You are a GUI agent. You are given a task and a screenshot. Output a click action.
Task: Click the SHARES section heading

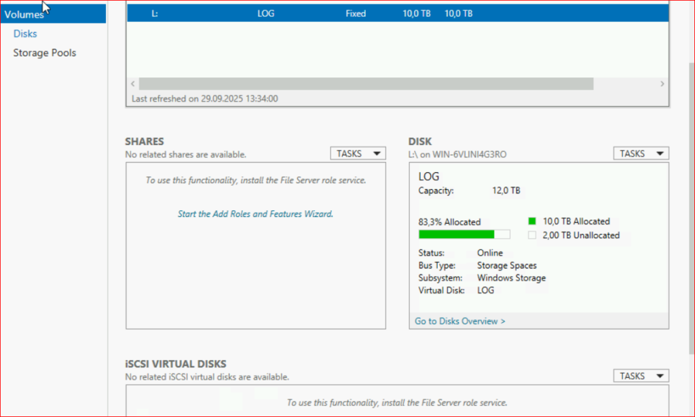coord(145,142)
